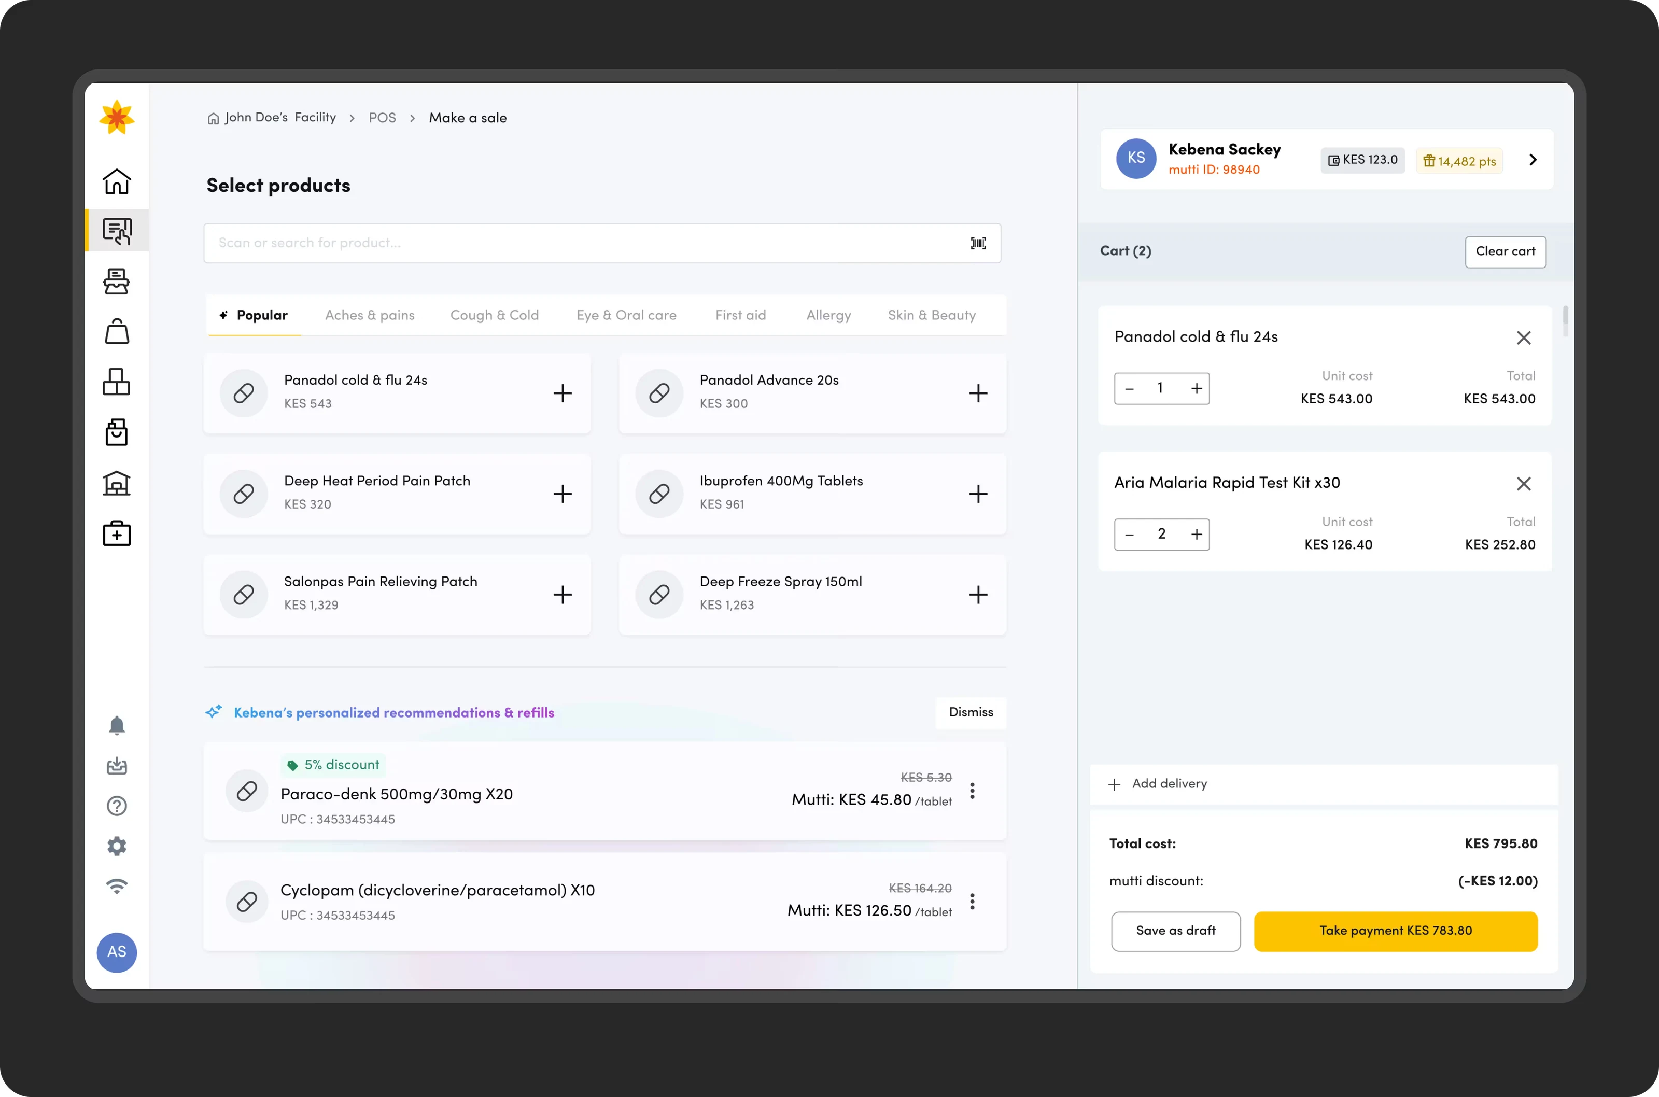The width and height of the screenshot is (1659, 1097).
Task: Open options menu for Cyclopam X10
Action: click(972, 901)
